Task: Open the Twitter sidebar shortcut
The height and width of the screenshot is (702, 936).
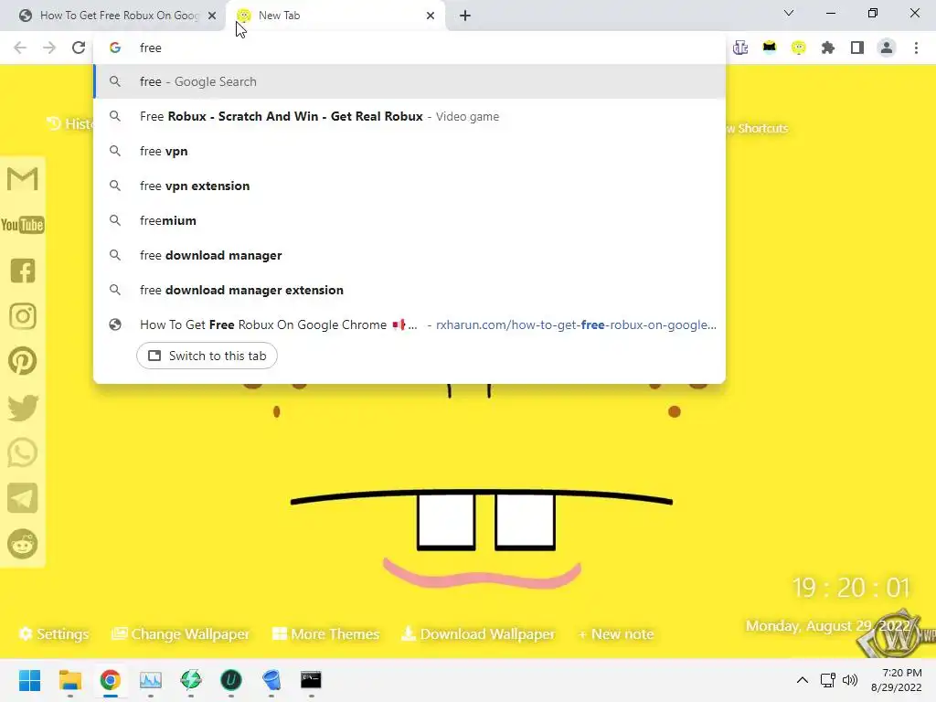Action: click(23, 408)
